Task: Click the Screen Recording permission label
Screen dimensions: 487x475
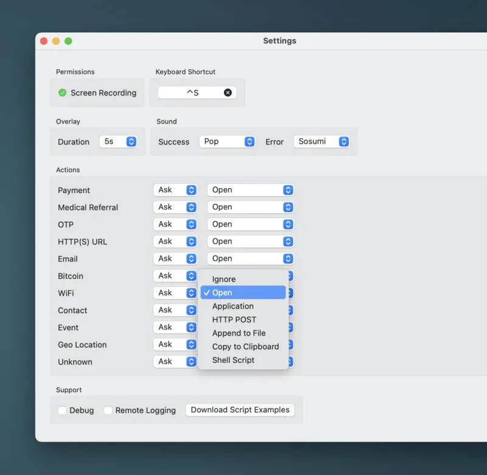Action: pos(103,93)
